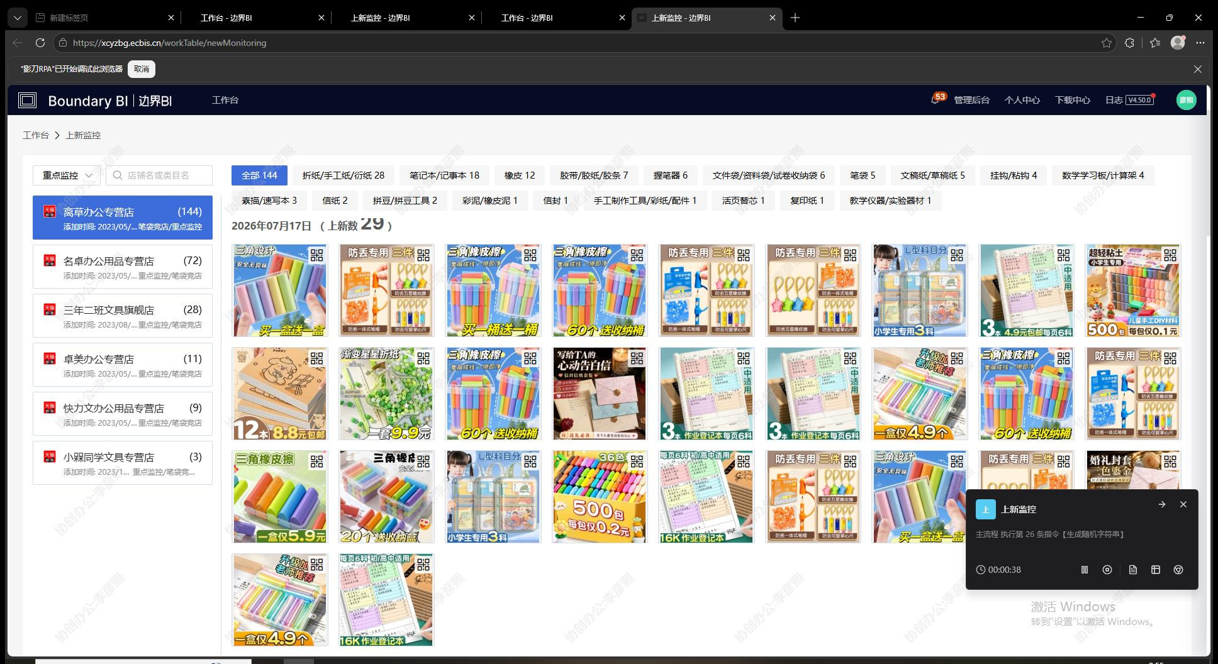
Task: Click the browser address bar URL
Action: 170,43
